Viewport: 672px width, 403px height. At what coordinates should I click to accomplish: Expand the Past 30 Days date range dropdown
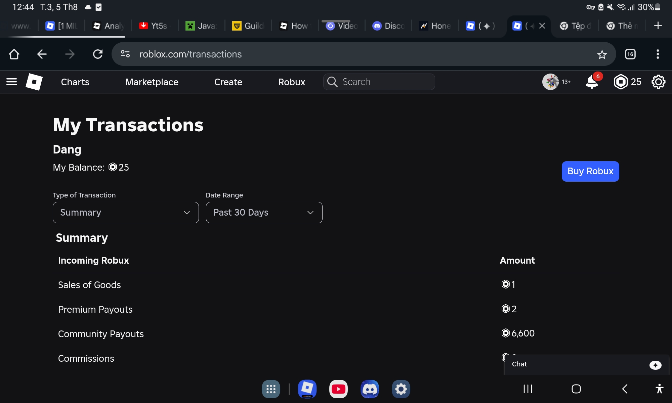pos(264,213)
